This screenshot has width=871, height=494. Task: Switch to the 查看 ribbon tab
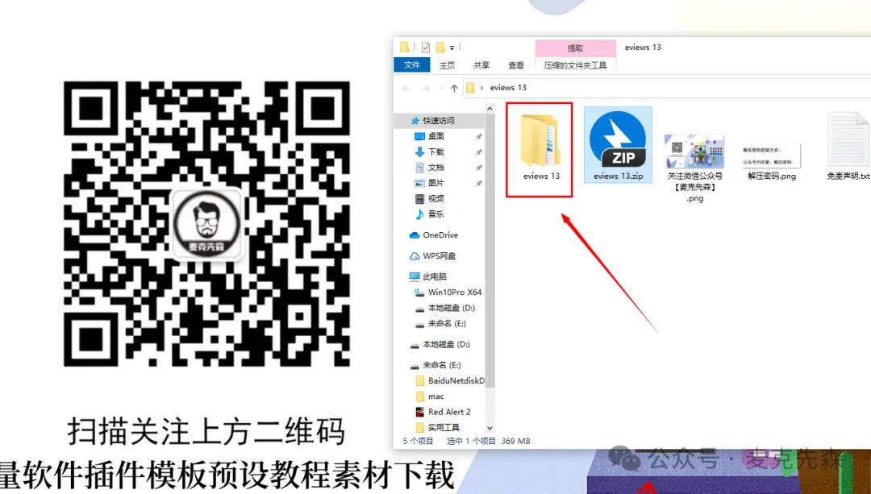pyautogui.click(x=516, y=65)
